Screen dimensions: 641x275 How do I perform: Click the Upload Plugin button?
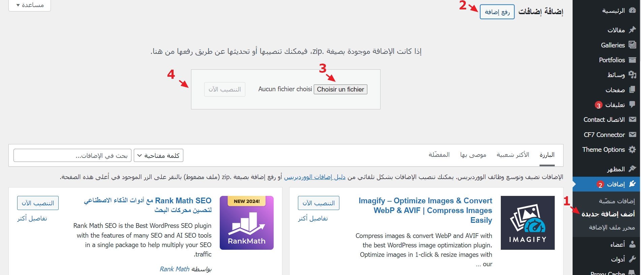497,12
